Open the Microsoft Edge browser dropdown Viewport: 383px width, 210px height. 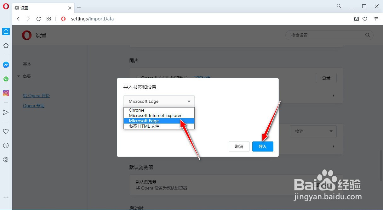coord(159,101)
